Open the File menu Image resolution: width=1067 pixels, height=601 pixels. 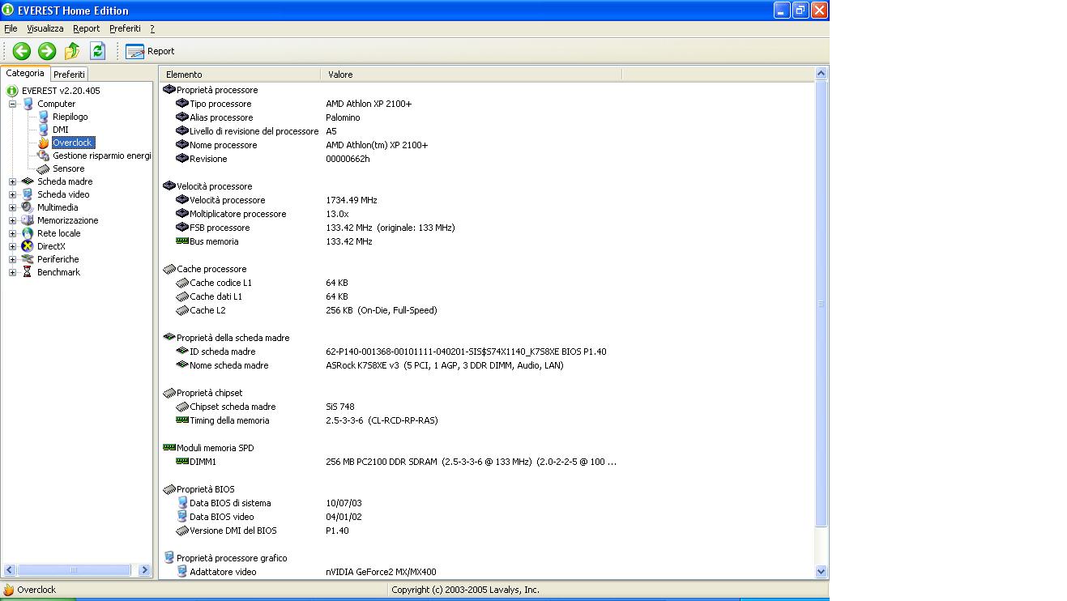(11, 28)
